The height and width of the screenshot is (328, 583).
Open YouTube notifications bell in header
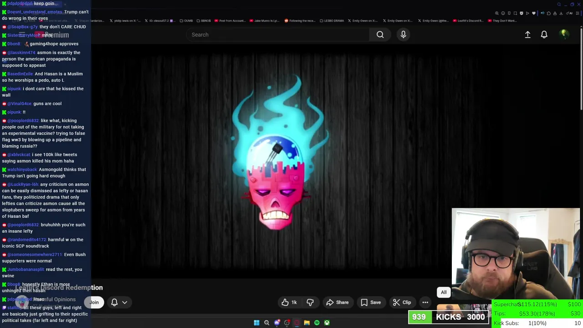pos(544,35)
